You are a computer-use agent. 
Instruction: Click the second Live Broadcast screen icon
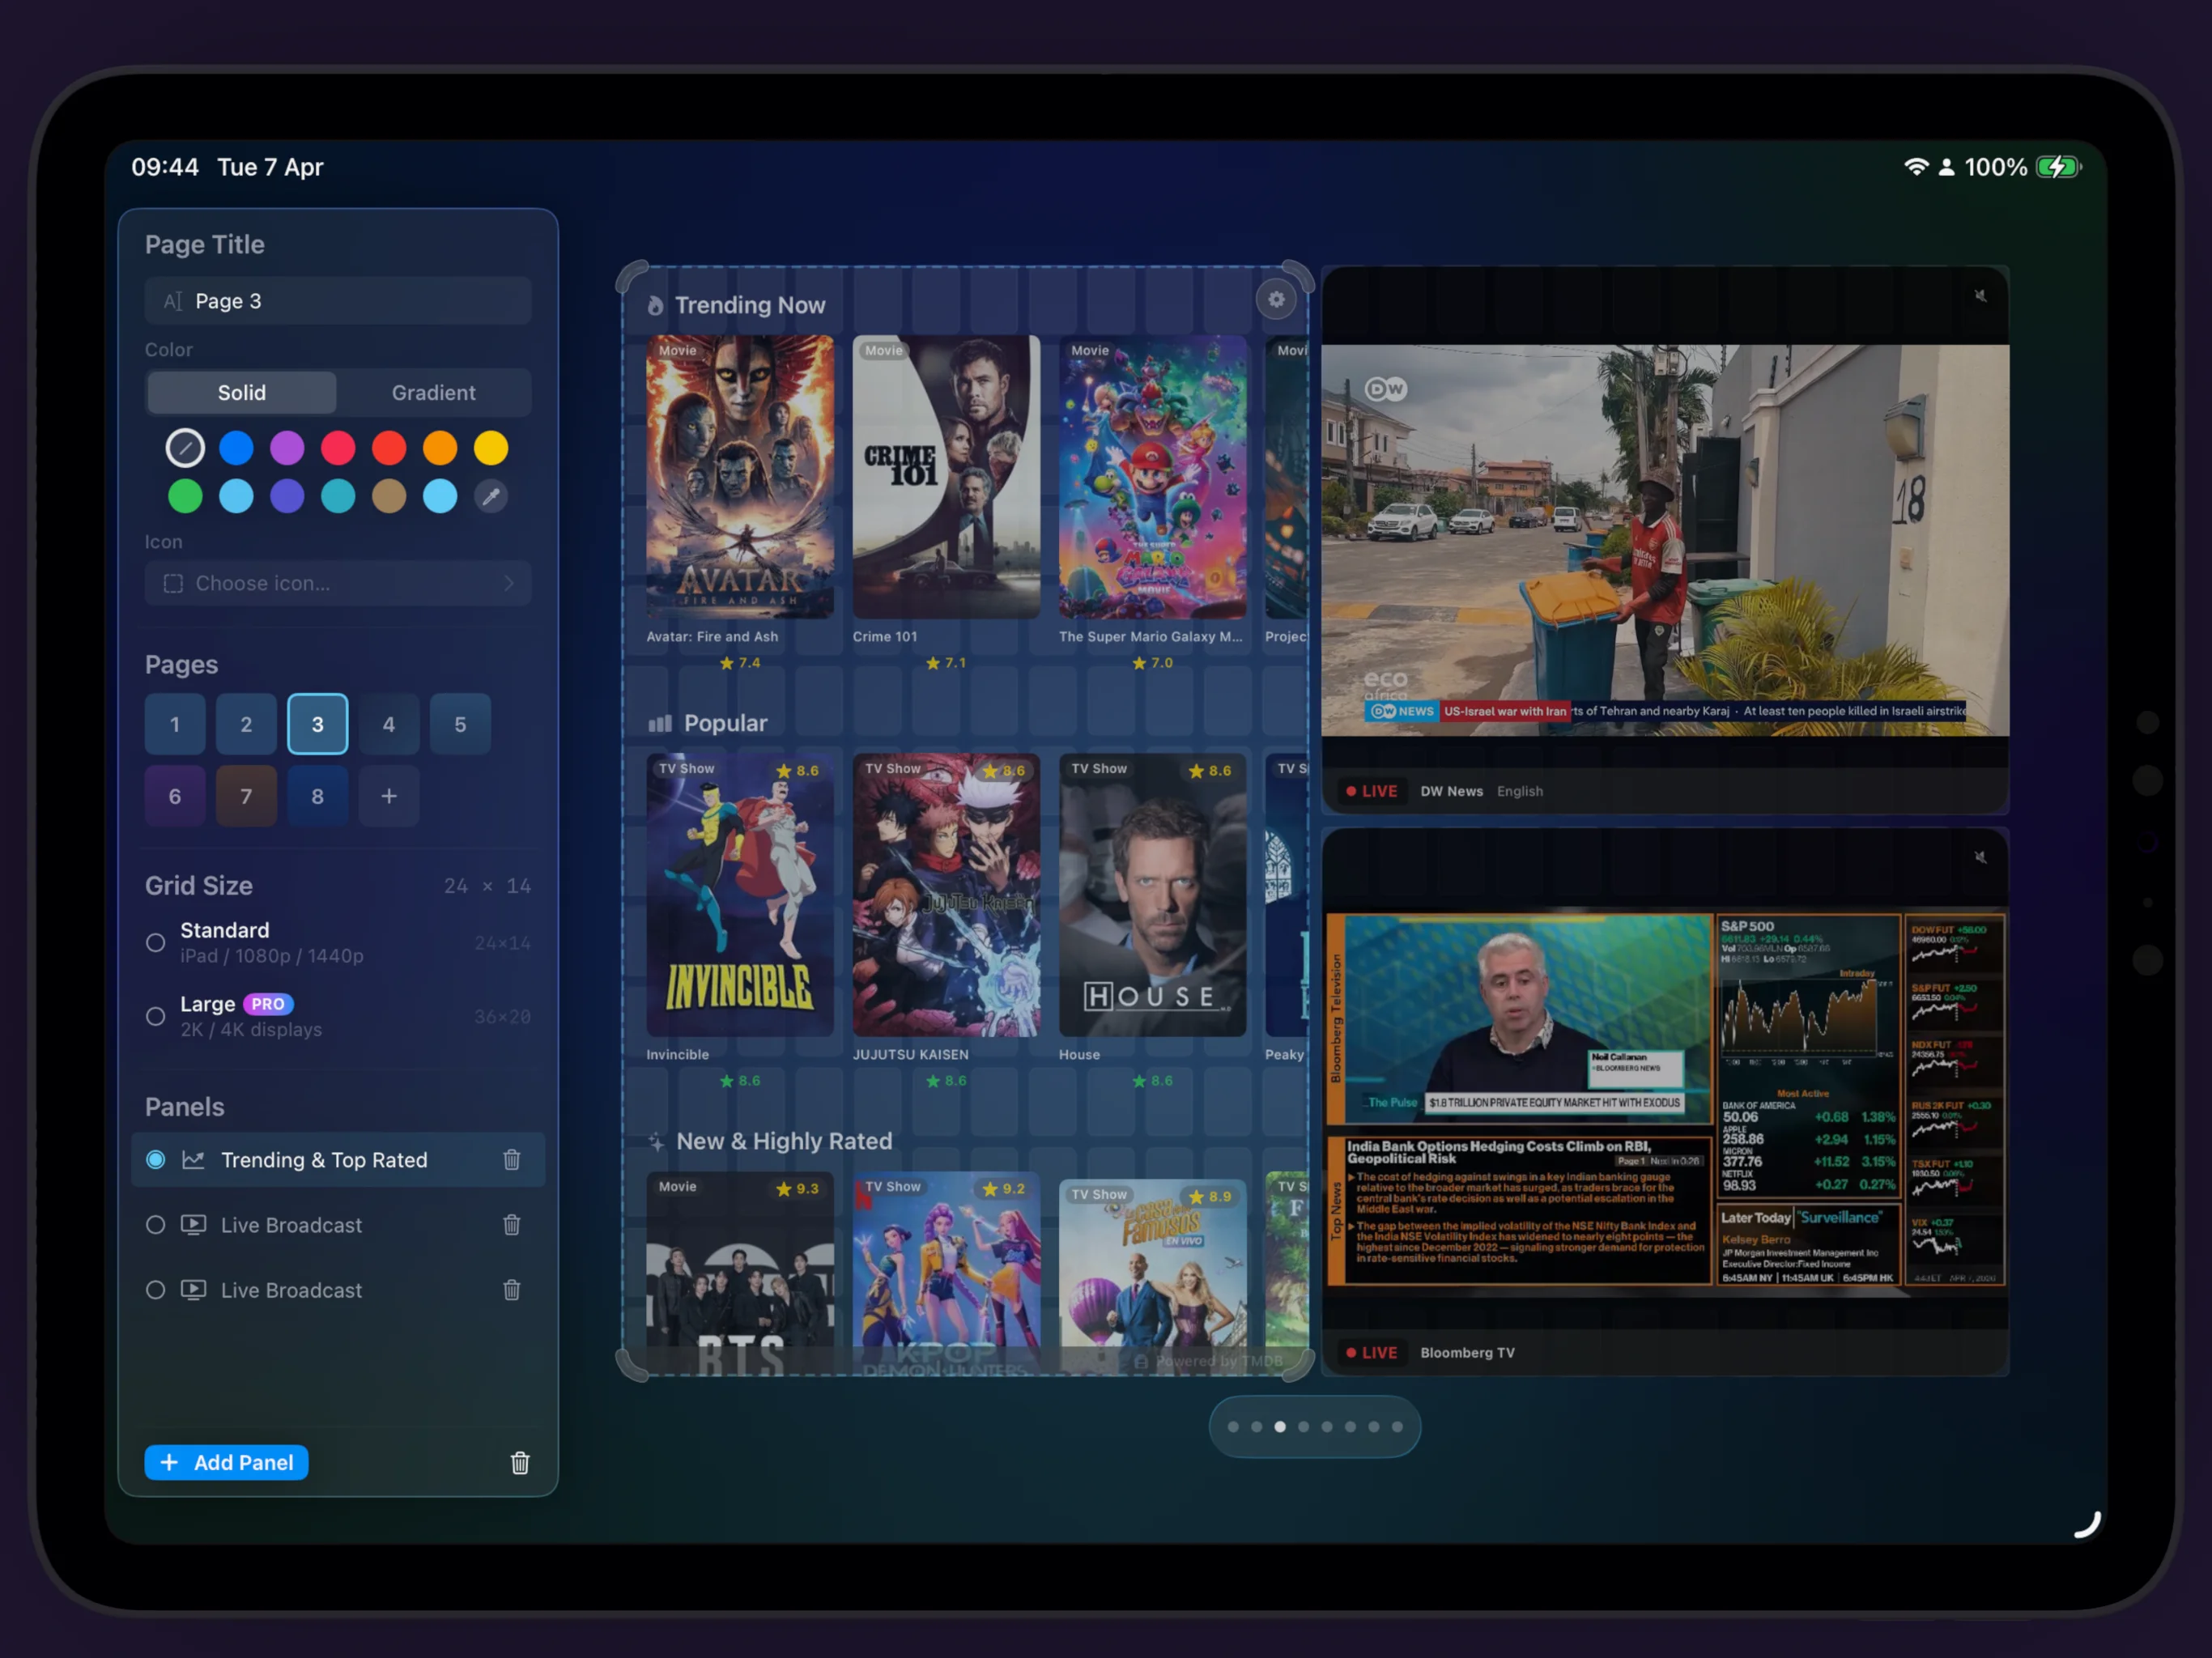pyautogui.click(x=193, y=1290)
